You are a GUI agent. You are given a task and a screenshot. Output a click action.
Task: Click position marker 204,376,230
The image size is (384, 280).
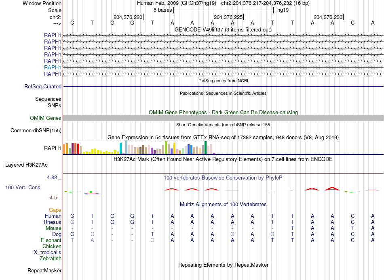328,17
